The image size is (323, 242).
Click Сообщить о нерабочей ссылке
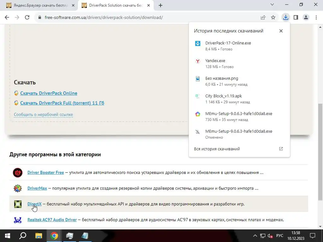[x=43, y=114]
